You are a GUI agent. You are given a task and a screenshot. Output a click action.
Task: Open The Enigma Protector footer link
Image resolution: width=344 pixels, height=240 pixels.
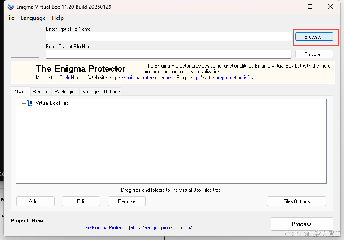(x=138, y=228)
